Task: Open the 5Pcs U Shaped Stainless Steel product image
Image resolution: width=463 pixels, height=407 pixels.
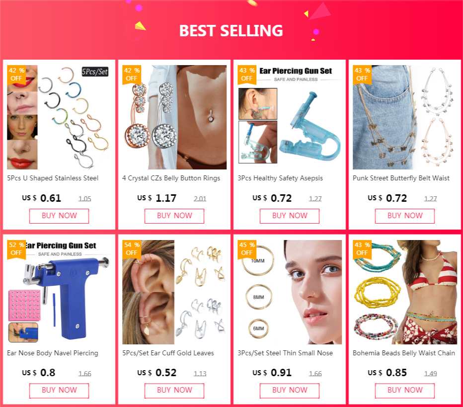Action: click(x=59, y=117)
